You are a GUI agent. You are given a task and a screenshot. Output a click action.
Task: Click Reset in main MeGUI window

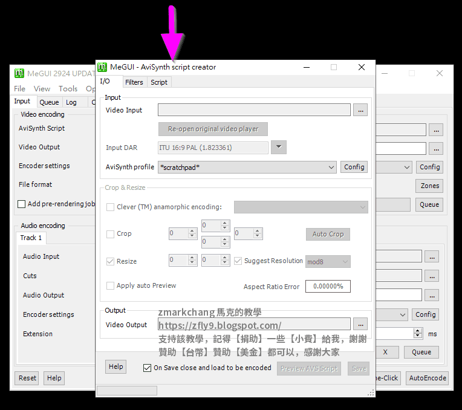[27, 378]
